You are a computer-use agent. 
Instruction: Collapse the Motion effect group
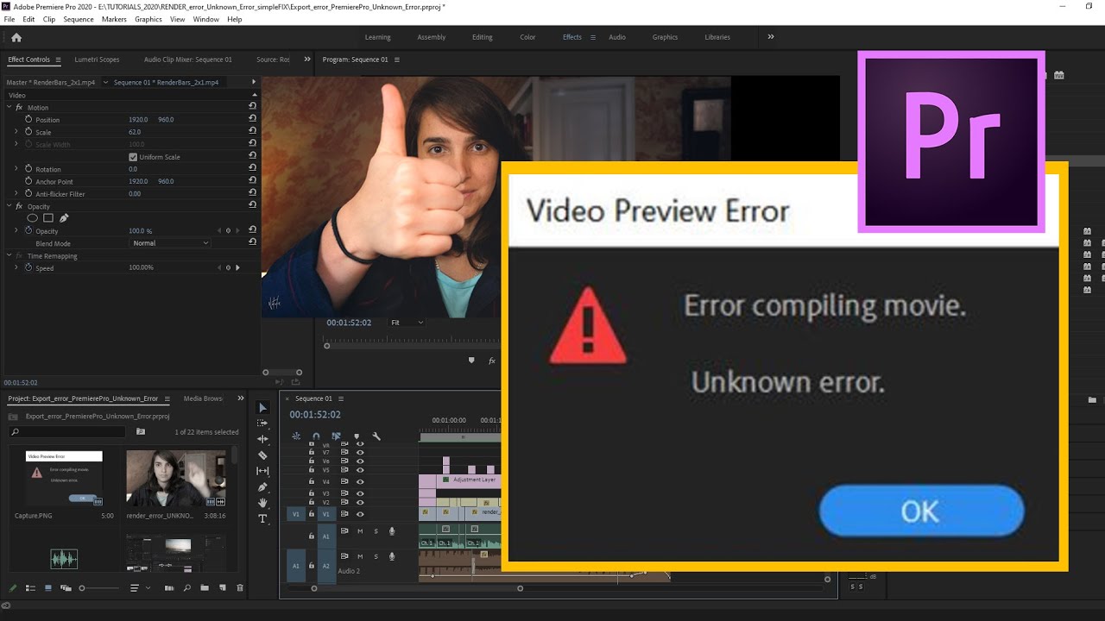click(9, 107)
